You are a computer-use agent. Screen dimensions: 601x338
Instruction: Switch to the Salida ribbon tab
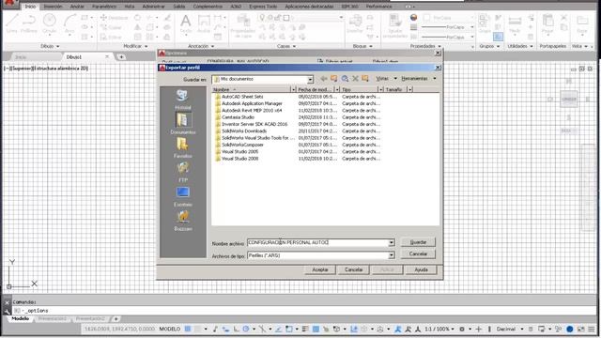coord(179,7)
